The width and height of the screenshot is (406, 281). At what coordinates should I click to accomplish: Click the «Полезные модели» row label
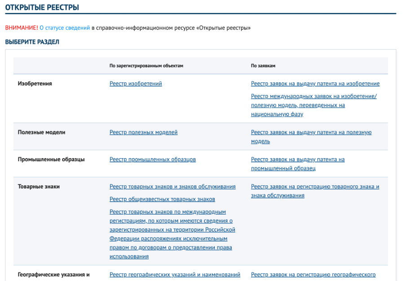pyautogui.click(x=41, y=132)
